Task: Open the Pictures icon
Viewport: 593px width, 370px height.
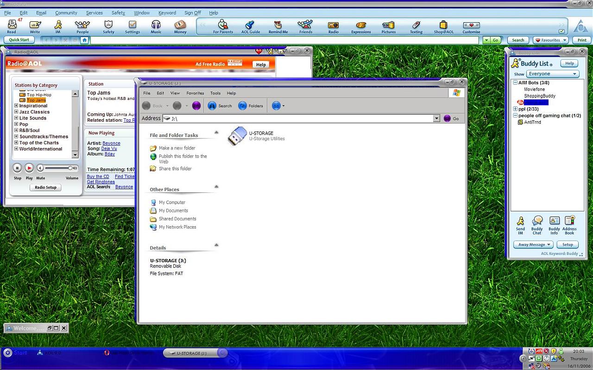Action: tap(388, 26)
